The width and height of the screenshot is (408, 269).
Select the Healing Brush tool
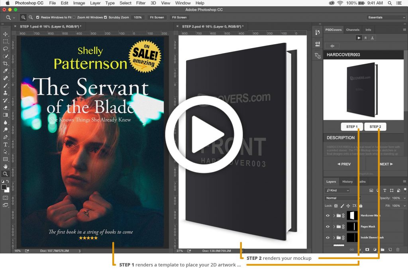click(5, 78)
